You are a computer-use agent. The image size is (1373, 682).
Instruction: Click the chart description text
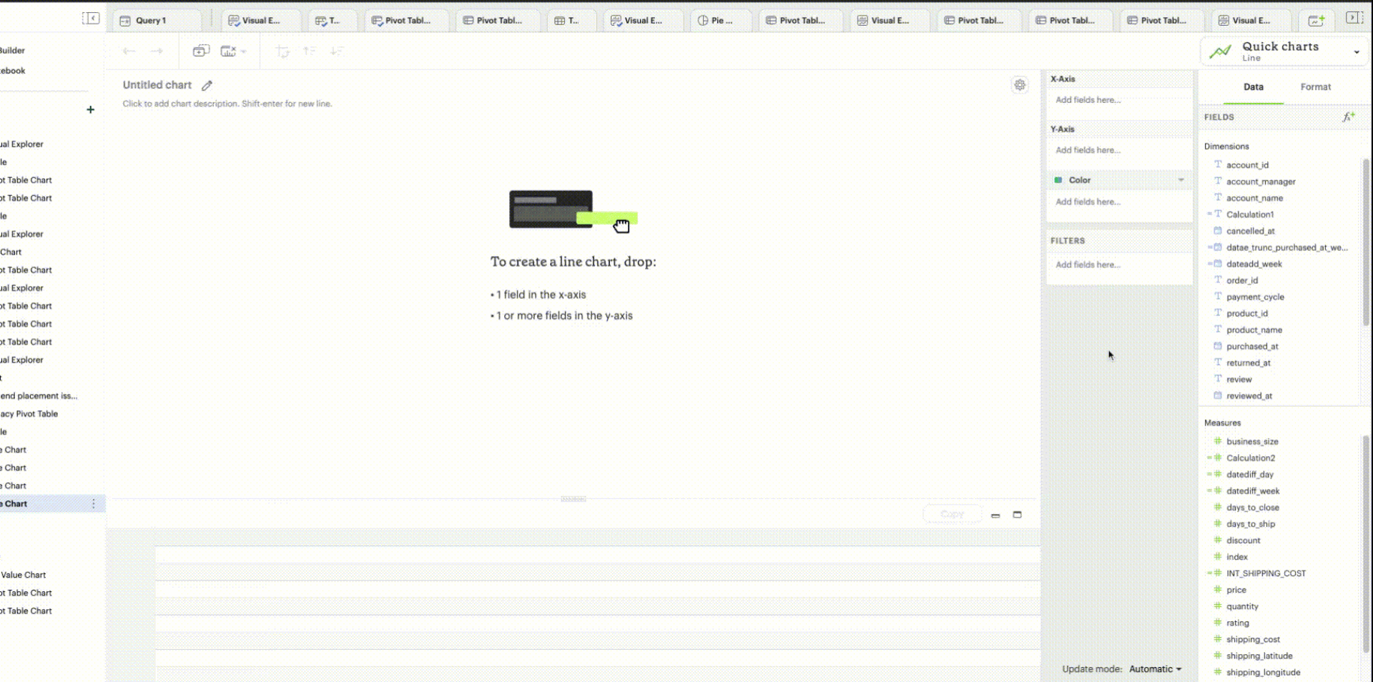[x=227, y=104]
